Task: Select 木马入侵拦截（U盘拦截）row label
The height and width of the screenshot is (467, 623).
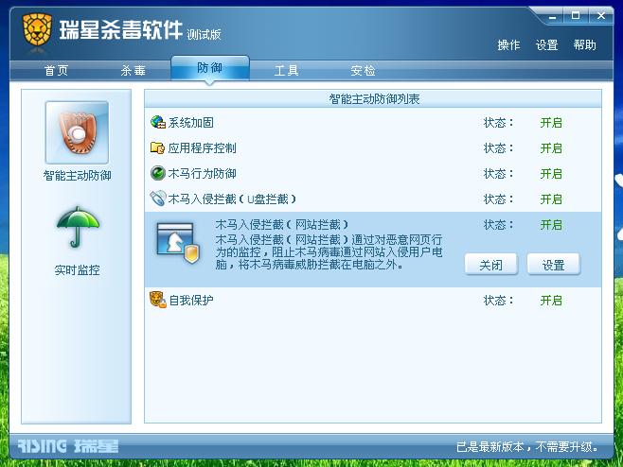Action: coord(232,199)
